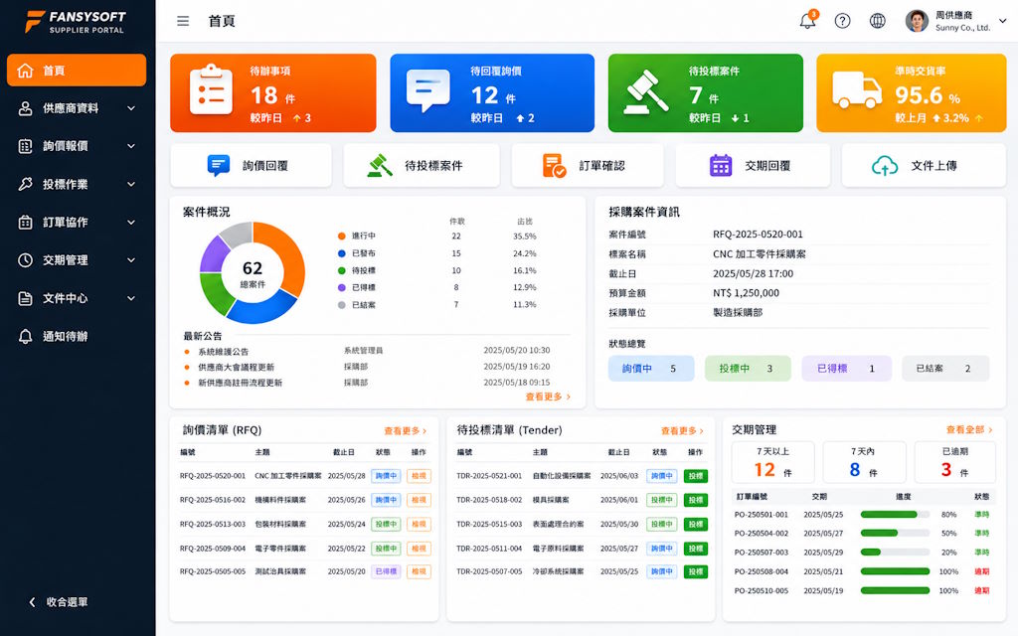Expand the 訂單協作 submenu chevron
Screen dimensions: 1018x636
[131, 222]
